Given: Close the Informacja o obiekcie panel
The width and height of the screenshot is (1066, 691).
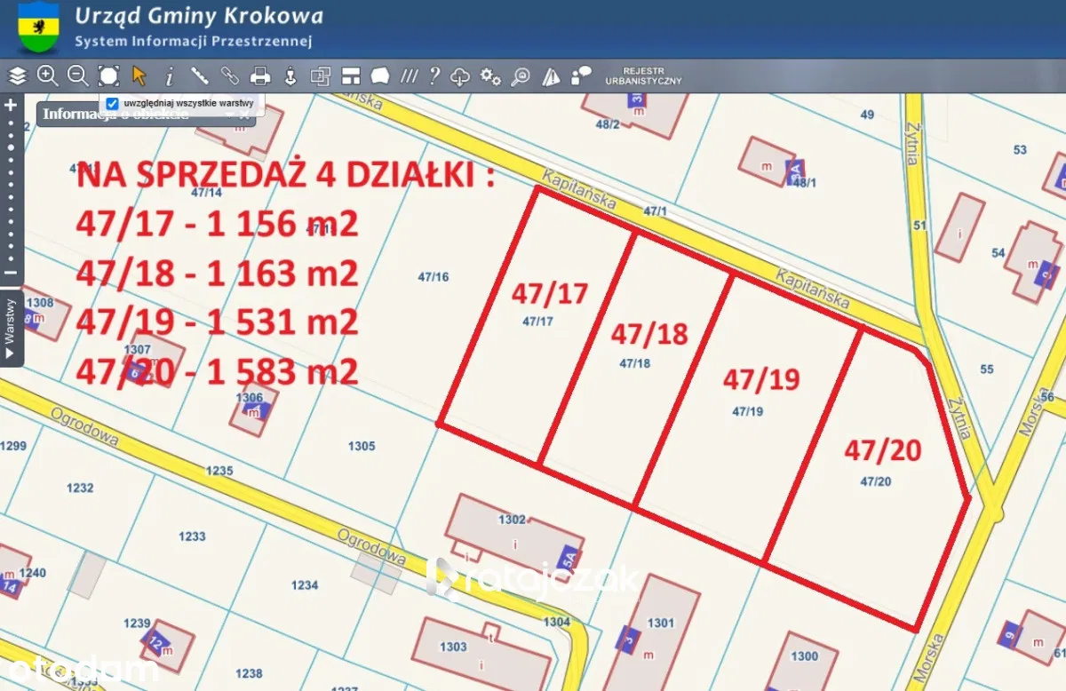Looking at the screenshot, I should 244,115.
